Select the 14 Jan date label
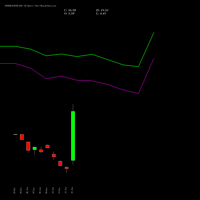 click(x=66, y=190)
